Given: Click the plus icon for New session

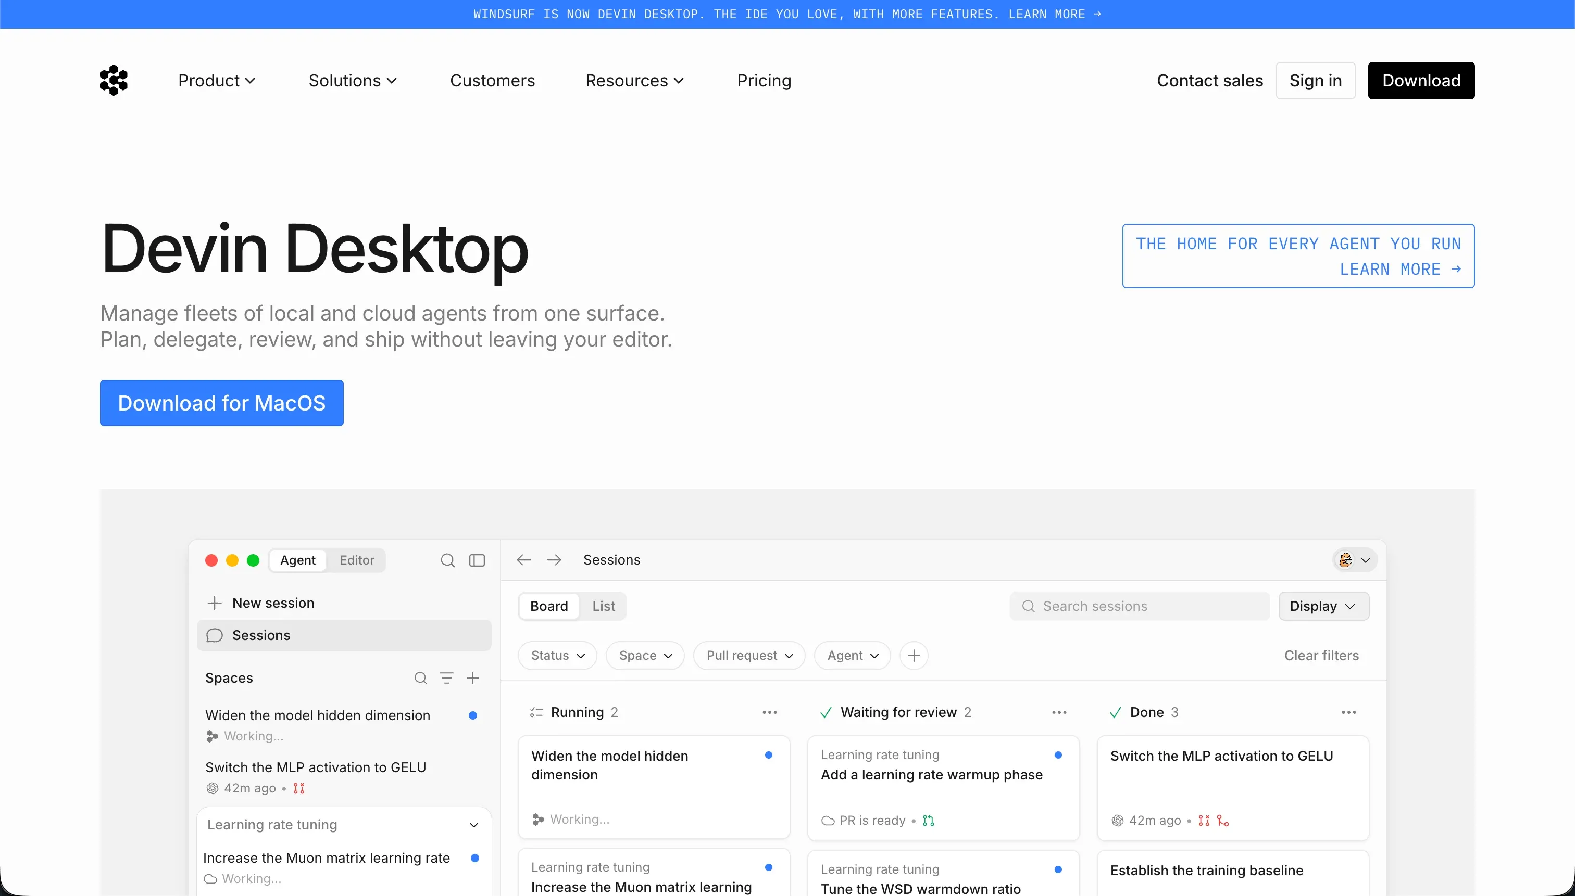Looking at the screenshot, I should [x=215, y=603].
